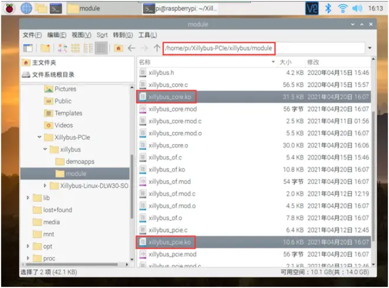Sort by the 名称 column header
This screenshot has width=389, height=288.
pyautogui.click(x=207, y=62)
